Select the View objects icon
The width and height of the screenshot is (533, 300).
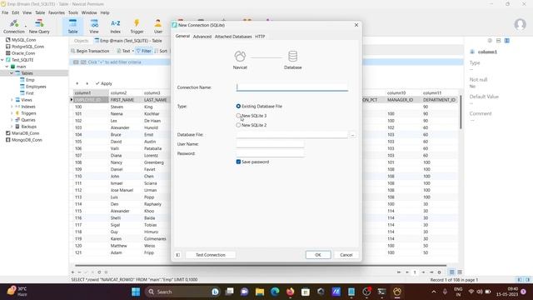click(x=94, y=26)
